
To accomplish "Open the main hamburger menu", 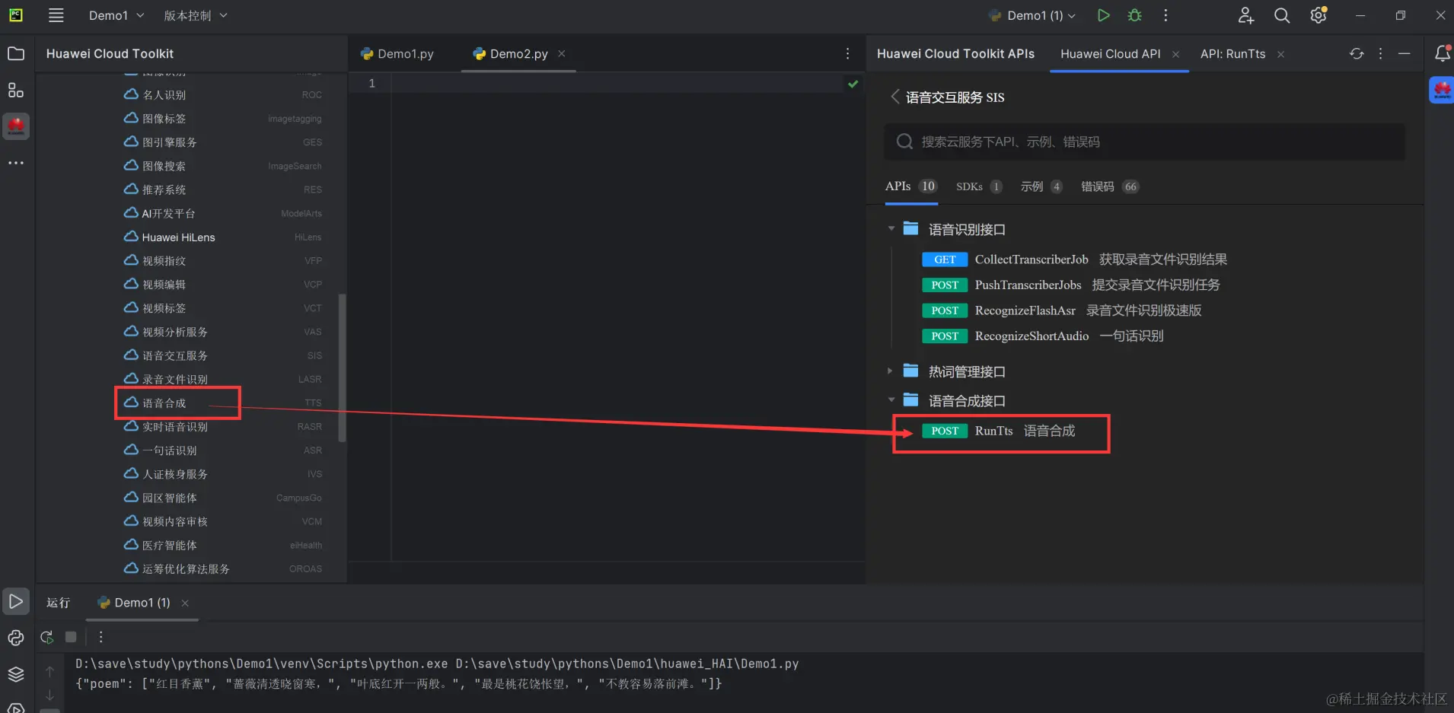I will coord(56,15).
